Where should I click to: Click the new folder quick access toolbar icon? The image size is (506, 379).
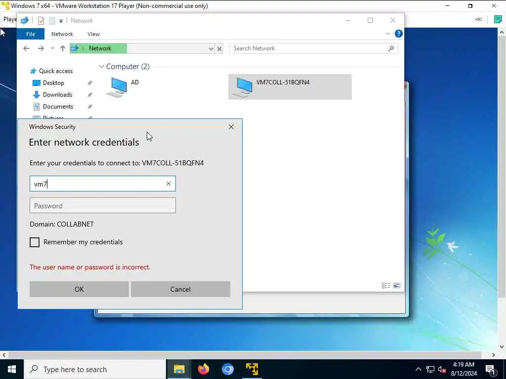(52, 21)
